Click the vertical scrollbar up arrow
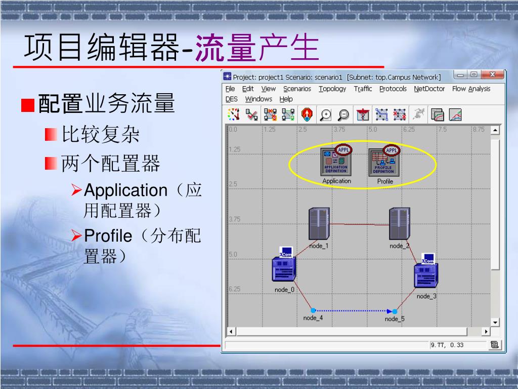 (495, 130)
